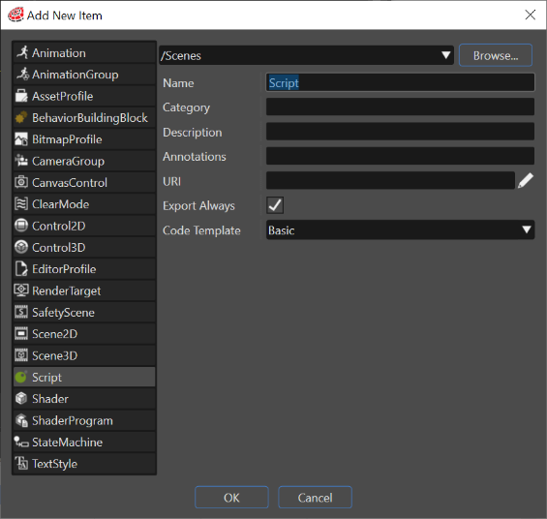
Task: Click the AssetProfile briefcase icon
Action: pos(21,96)
